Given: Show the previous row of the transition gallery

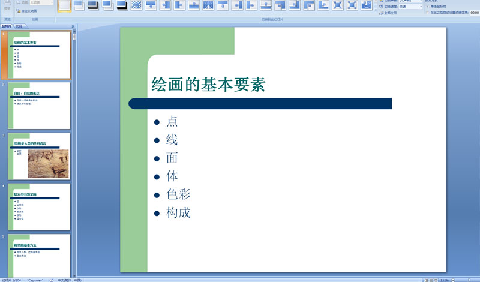Looking at the screenshot, I should [376, 1].
